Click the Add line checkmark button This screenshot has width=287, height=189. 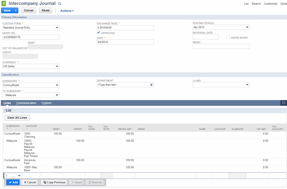13,182
